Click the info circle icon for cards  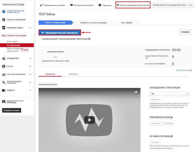[100, 5]
